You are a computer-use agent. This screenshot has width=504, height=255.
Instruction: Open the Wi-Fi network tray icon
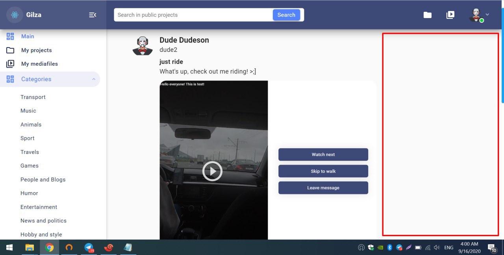tap(428, 248)
